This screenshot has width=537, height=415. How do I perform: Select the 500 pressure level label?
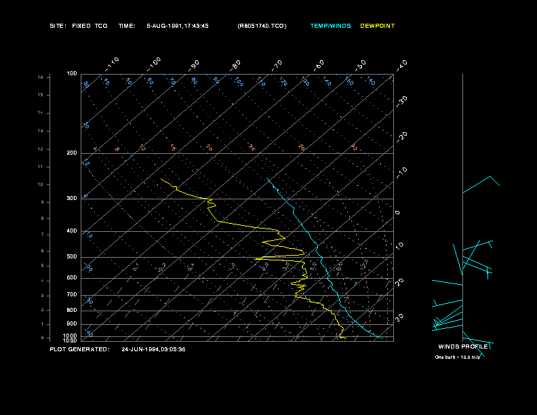click(x=72, y=256)
